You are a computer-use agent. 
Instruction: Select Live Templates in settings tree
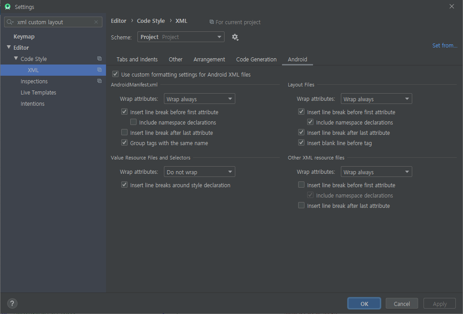38,92
